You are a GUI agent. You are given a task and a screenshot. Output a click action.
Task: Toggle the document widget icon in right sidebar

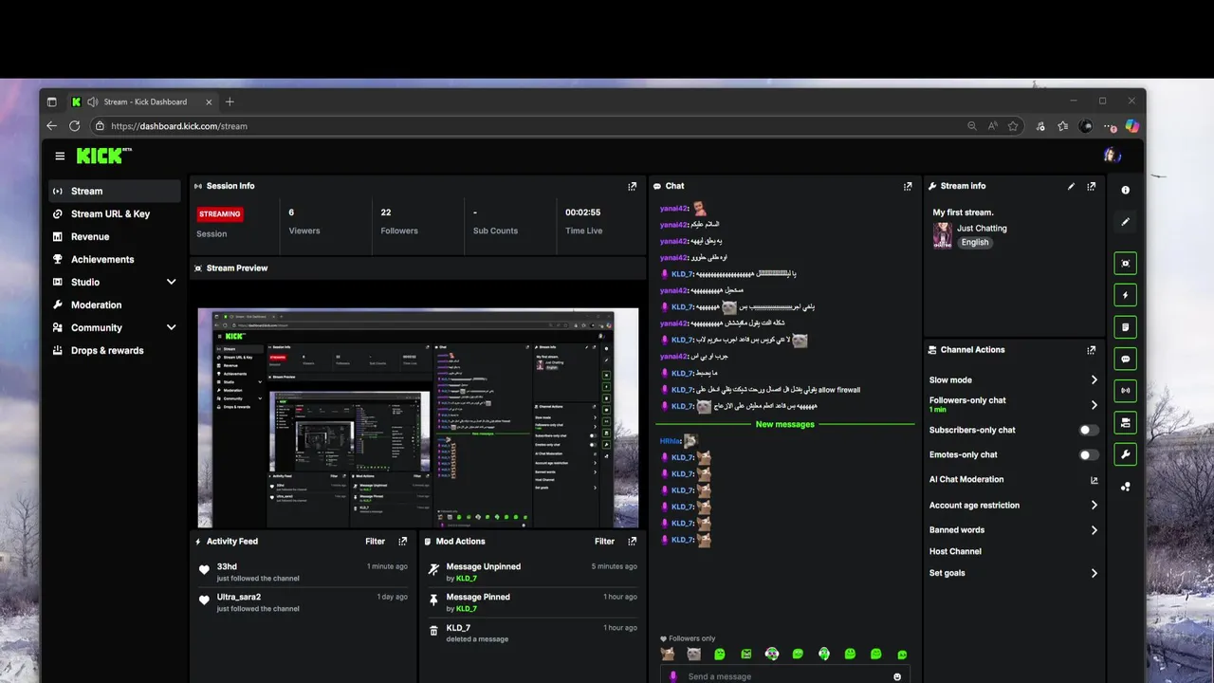pyautogui.click(x=1126, y=327)
